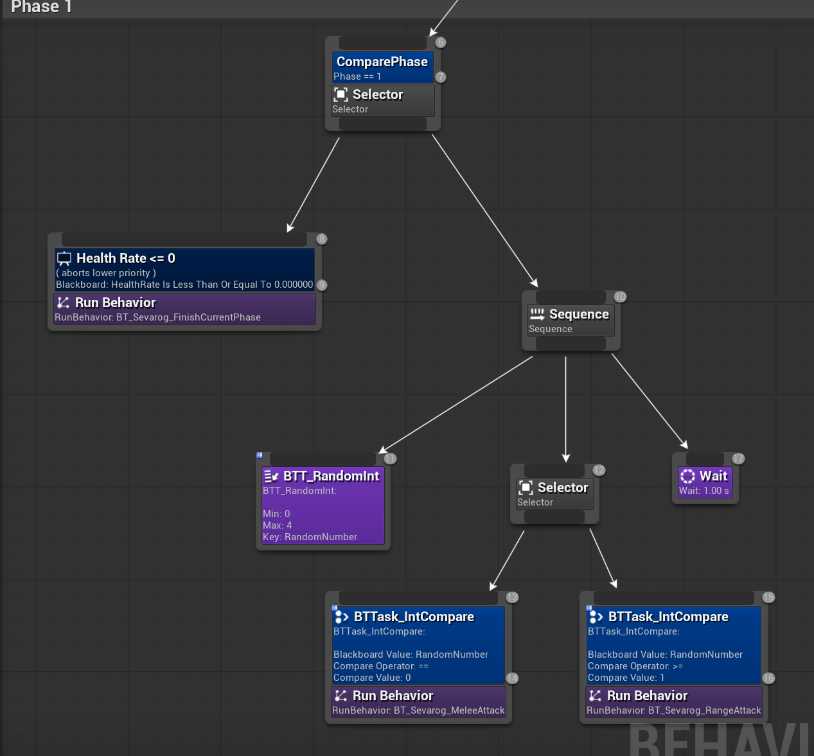Click the Run Behavior icon for RangeAttack
The width and height of the screenshot is (814, 756).
pos(595,696)
